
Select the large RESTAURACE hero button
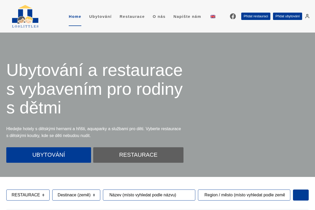click(138, 155)
